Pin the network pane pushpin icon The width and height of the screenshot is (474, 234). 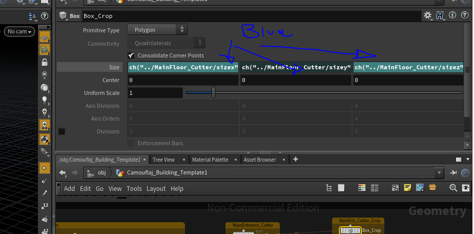coord(453,172)
